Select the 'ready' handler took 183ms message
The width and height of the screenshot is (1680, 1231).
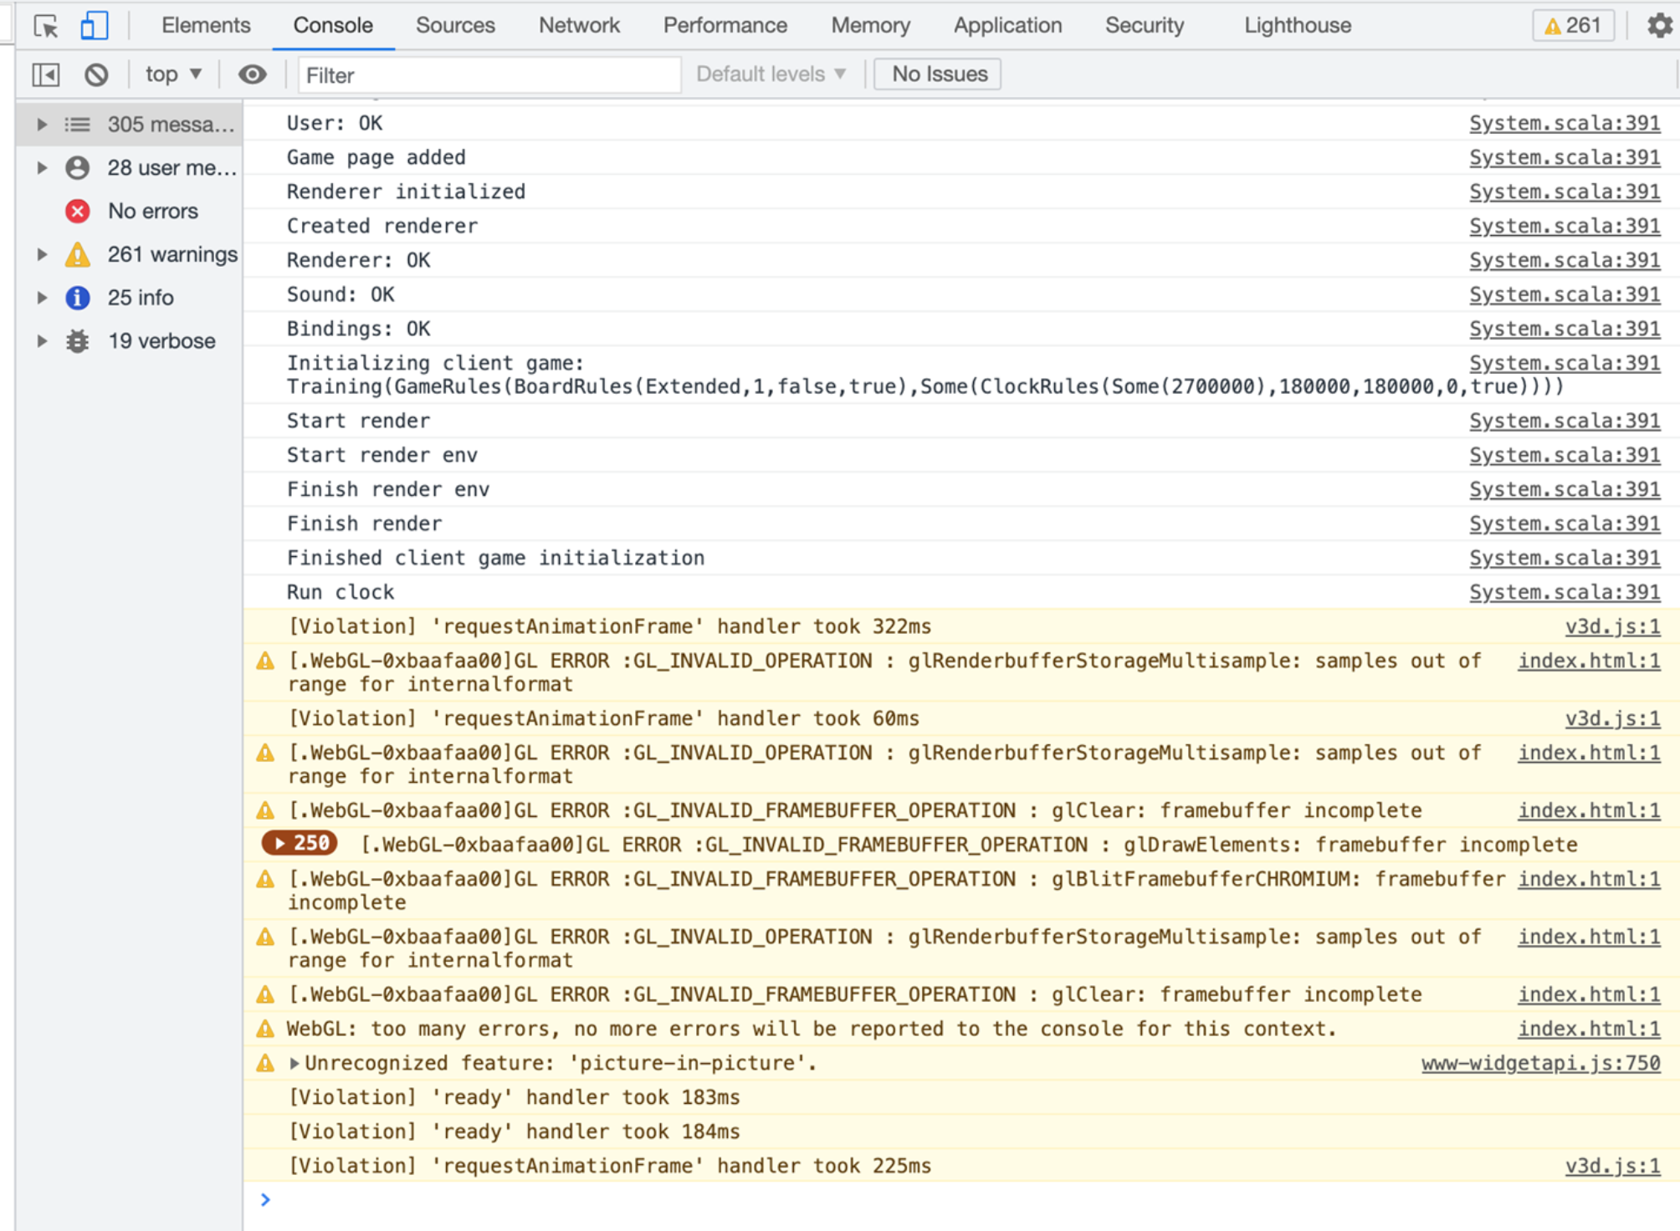tap(514, 1097)
